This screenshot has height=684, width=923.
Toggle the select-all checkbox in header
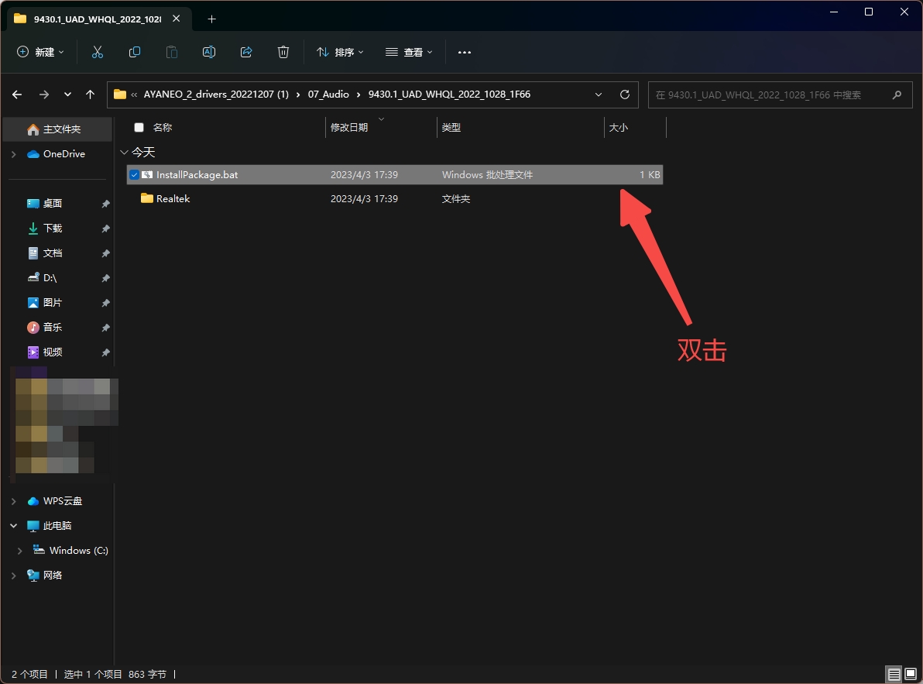tap(139, 128)
